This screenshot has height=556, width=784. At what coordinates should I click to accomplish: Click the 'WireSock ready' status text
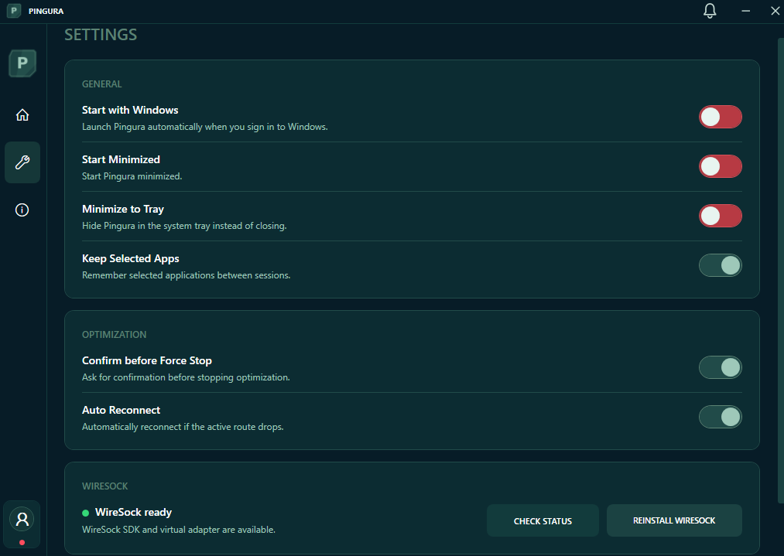[x=133, y=512]
